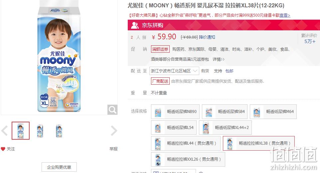Select the second product thumbnail
Screen dimensions: 320x173
coord(40,131)
